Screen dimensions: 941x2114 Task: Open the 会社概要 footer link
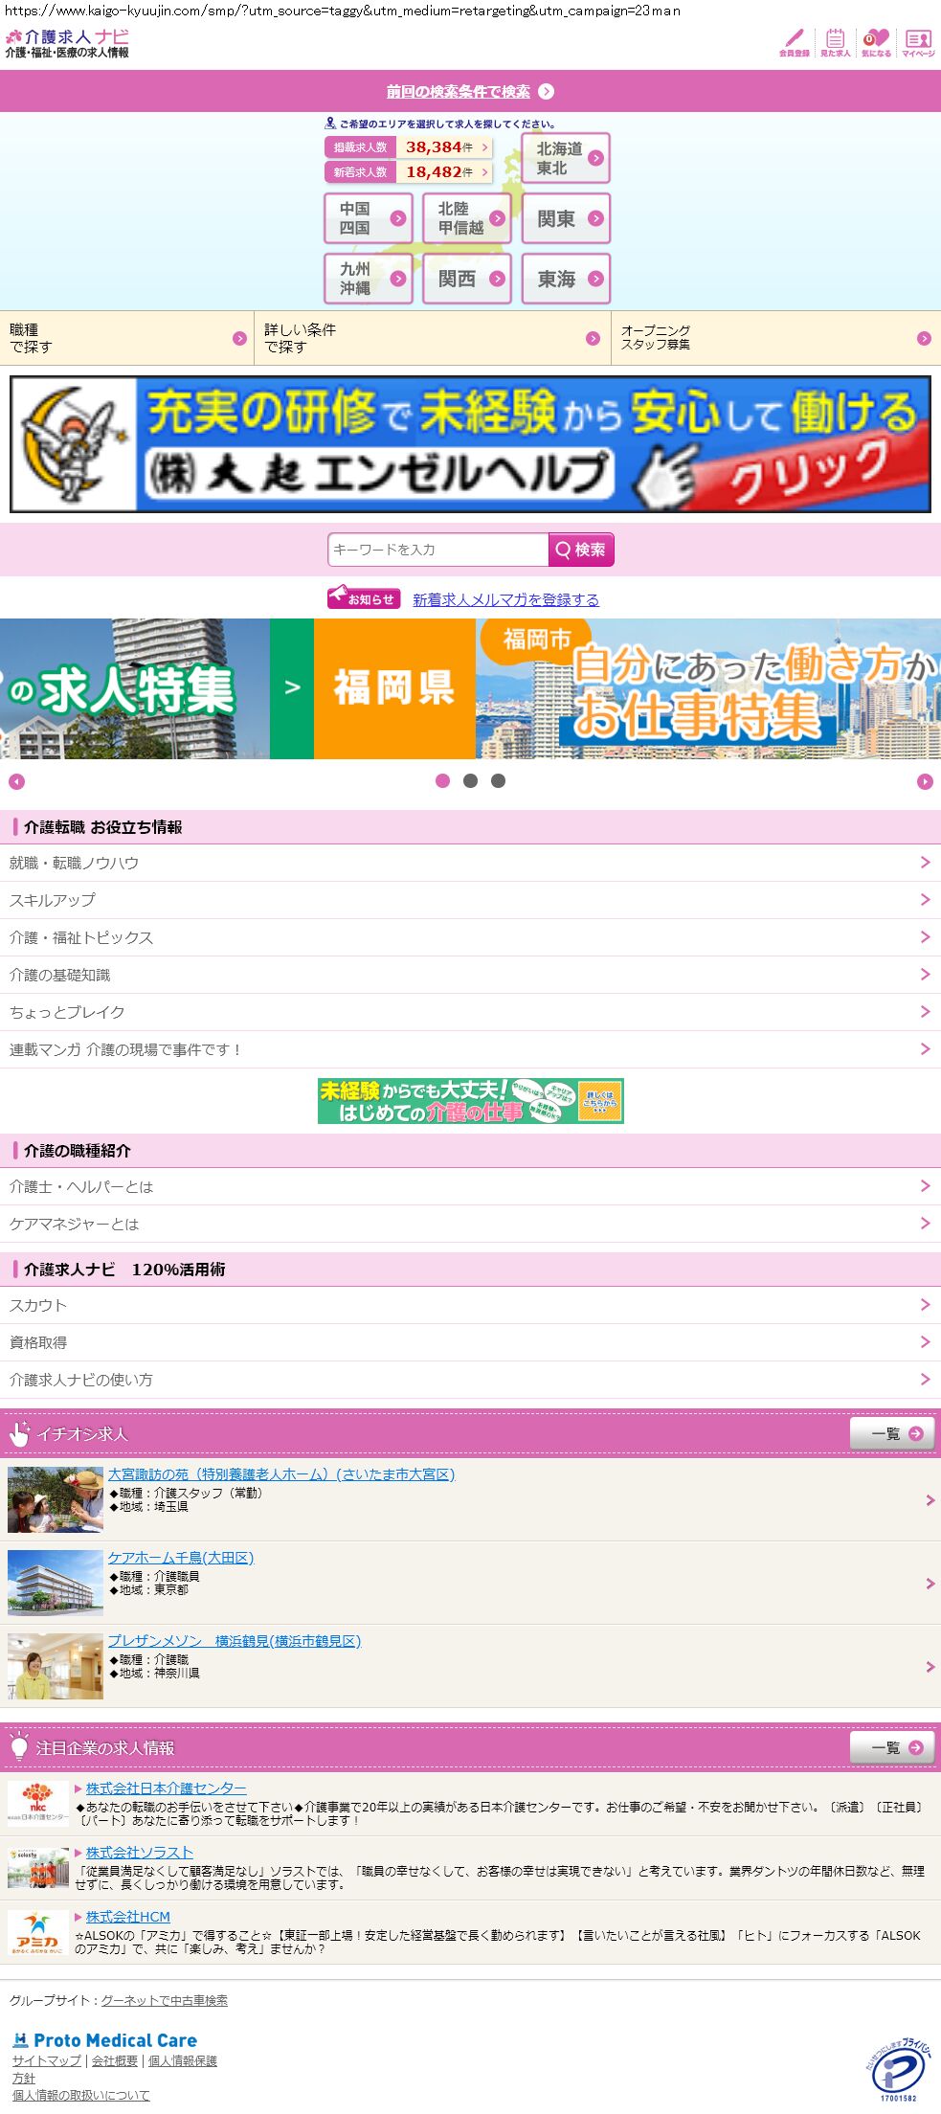(115, 2060)
